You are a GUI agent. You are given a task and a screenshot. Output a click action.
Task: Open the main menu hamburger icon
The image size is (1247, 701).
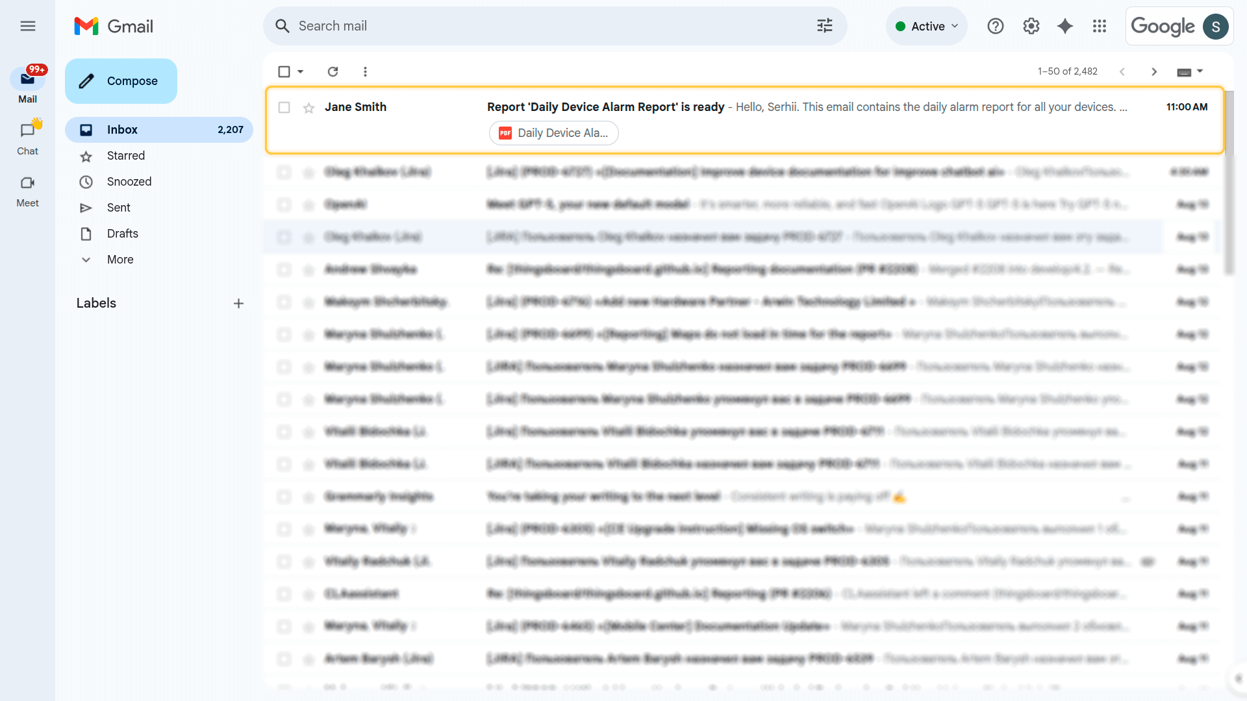pos(27,26)
